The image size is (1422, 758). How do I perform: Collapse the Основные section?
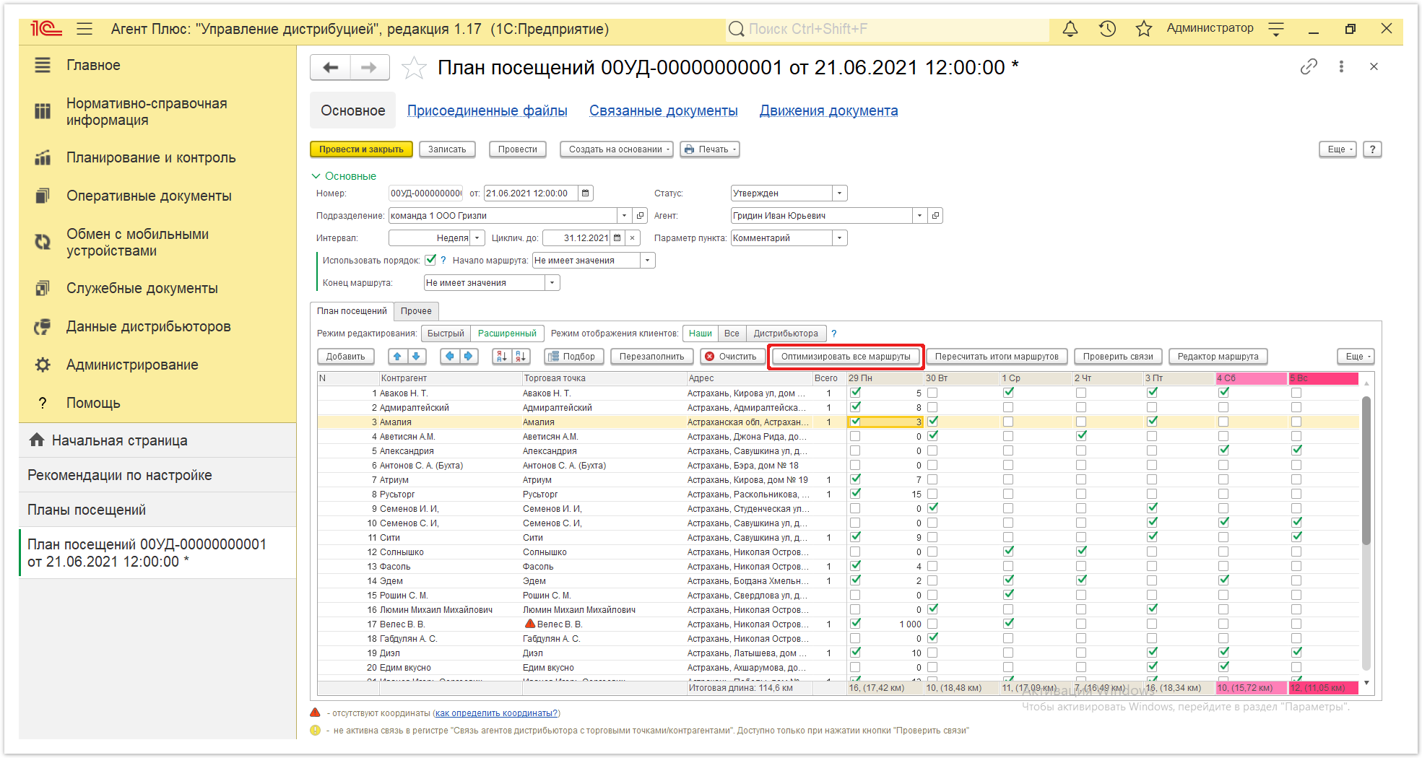(x=344, y=176)
